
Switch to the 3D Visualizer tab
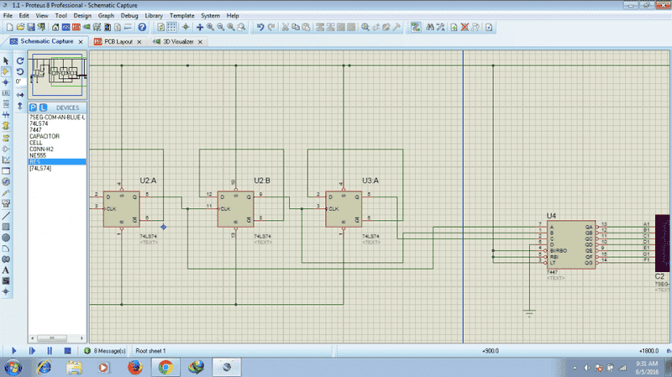(x=177, y=40)
